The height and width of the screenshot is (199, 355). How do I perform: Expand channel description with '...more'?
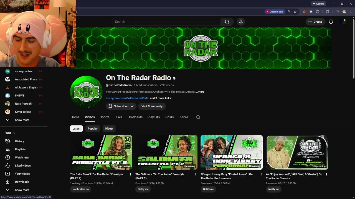200,92
